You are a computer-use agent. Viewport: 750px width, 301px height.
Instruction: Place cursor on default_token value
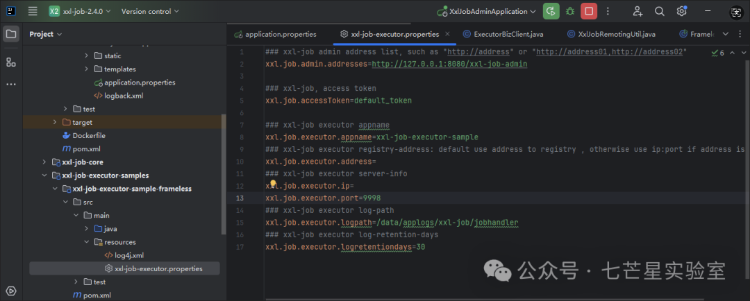(x=383, y=101)
